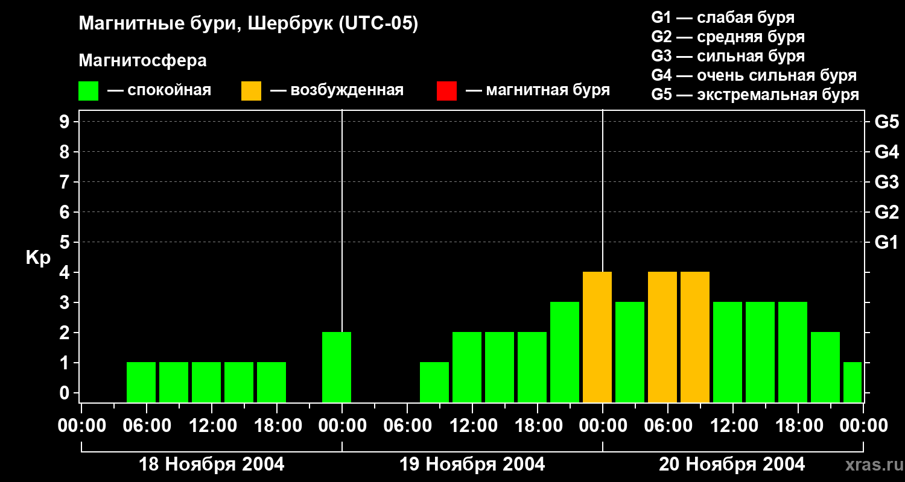Image resolution: width=905 pixels, height=482 pixels.
Task: Click the green 'спокойная' legend swatch
Action: point(89,91)
